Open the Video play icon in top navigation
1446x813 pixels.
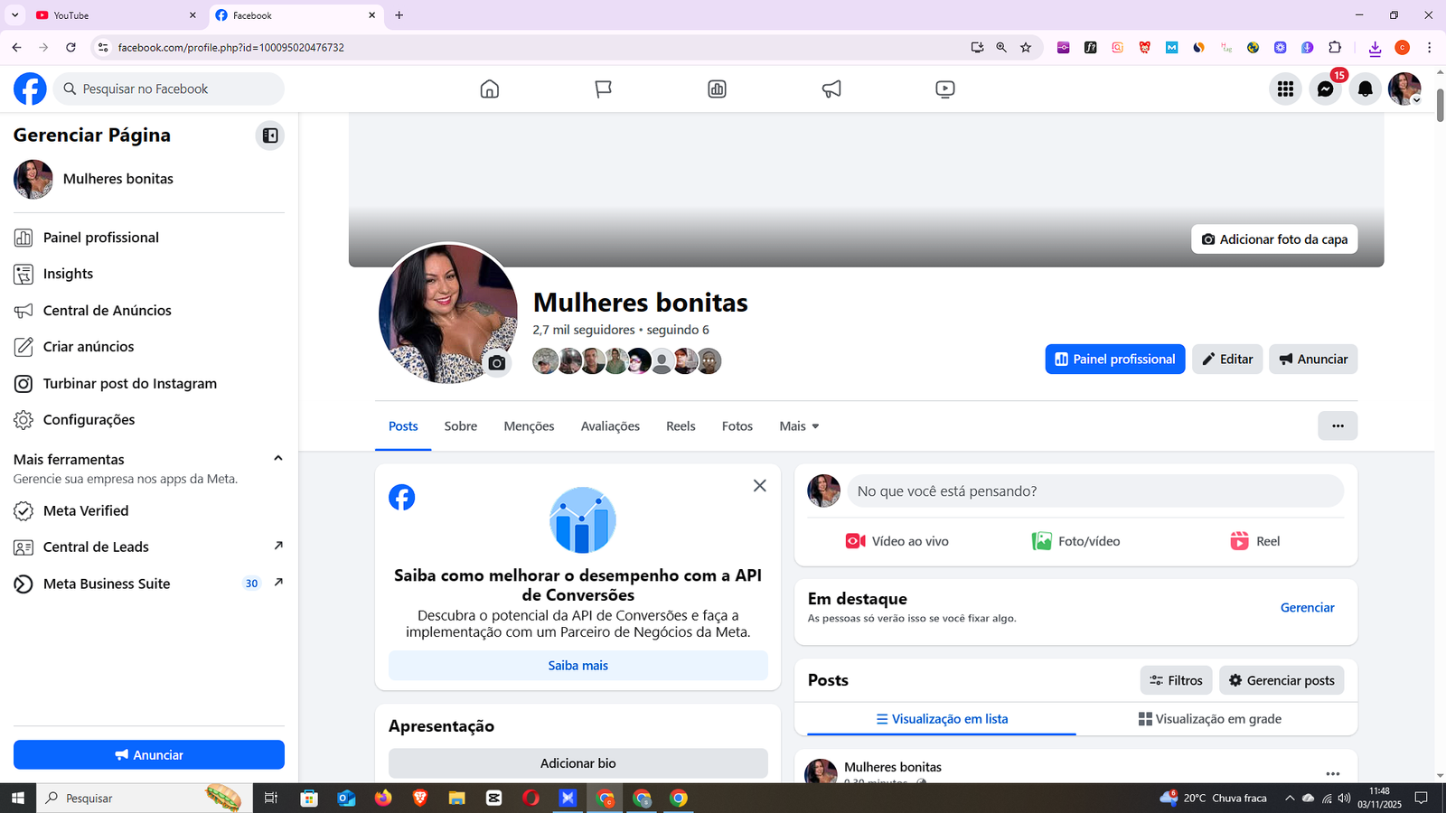945,89
